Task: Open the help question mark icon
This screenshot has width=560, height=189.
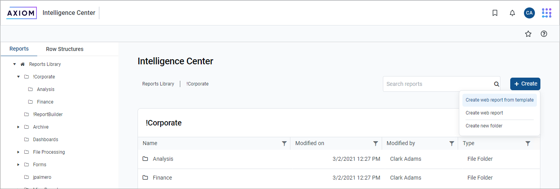Action: tap(544, 34)
